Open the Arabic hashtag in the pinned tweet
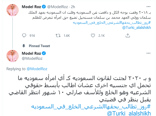The height and width of the screenshot is (116, 156). click(91, 107)
